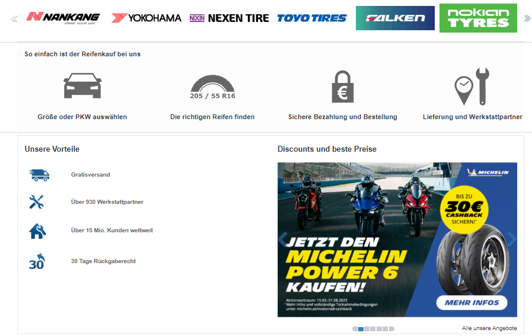This screenshot has width=532, height=336.
Task: Jump to the last rounded slide indicator
Action: (x=391, y=329)
